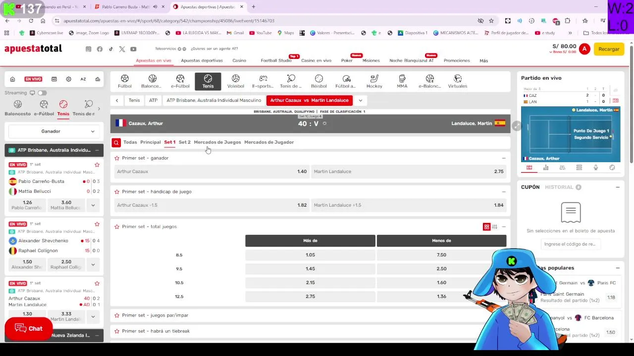Favorite the Primer set - habrá un tiebreak market
Screen dimensions: 634x356
click(x=117, y=331)
